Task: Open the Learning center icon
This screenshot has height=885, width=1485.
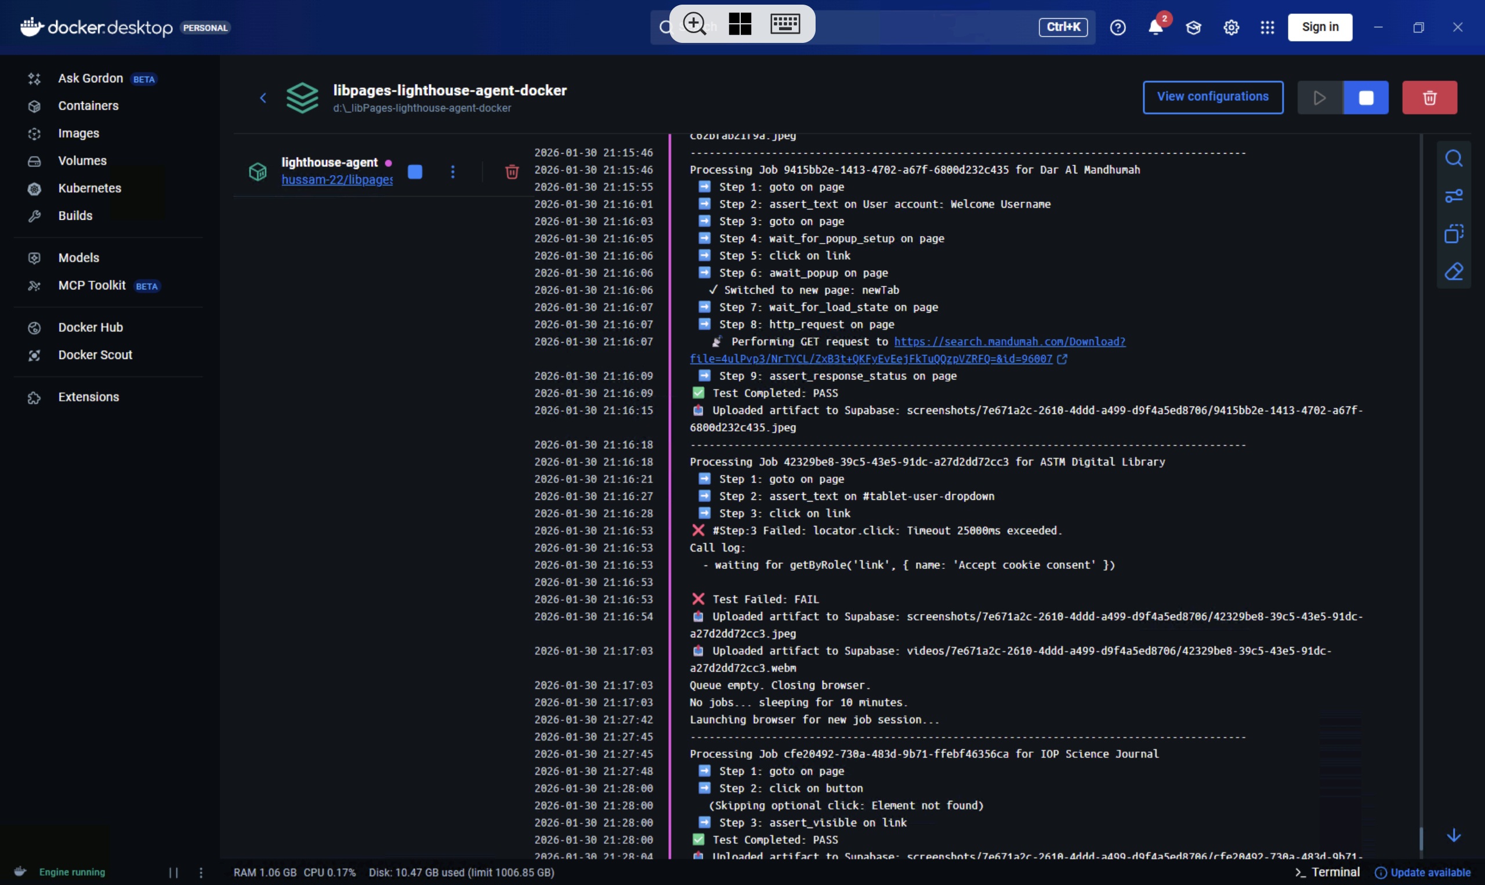Action: click(1193, 27)
